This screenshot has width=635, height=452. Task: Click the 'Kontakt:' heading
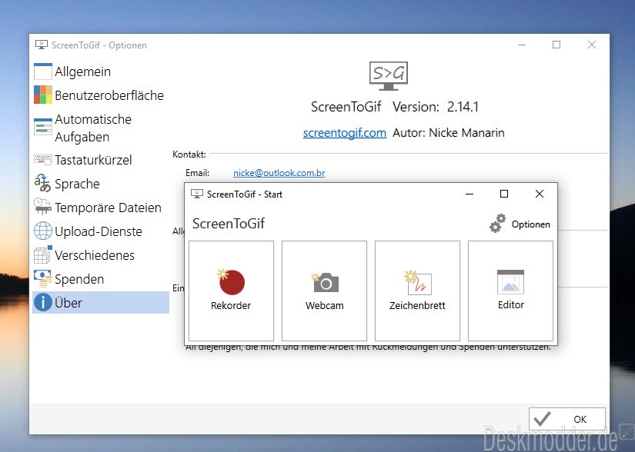[189, 154]
